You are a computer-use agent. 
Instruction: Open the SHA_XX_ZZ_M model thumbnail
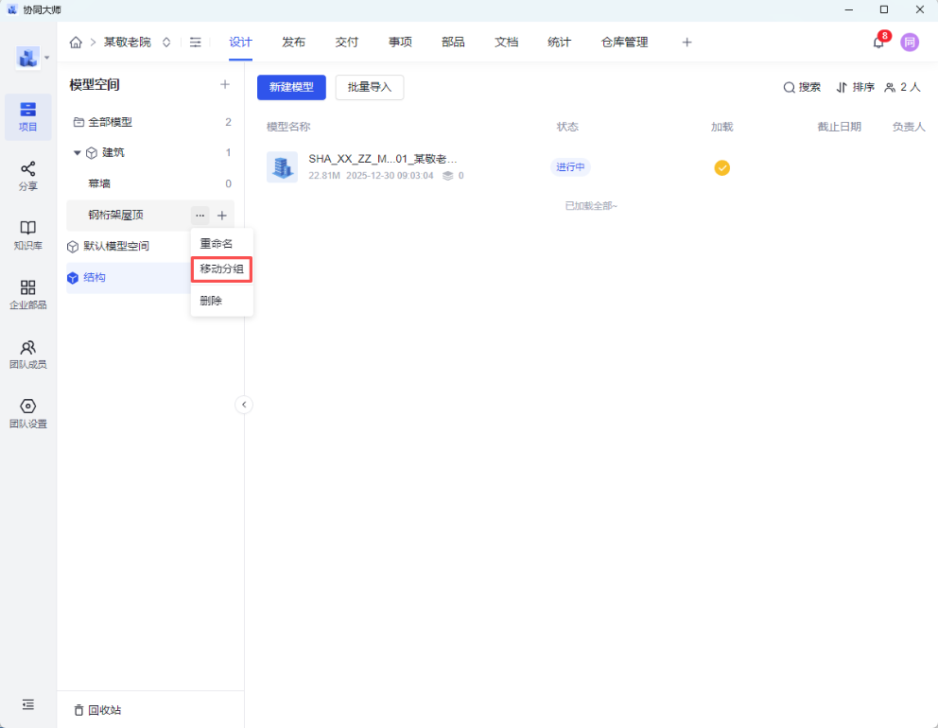click(282, 167)
